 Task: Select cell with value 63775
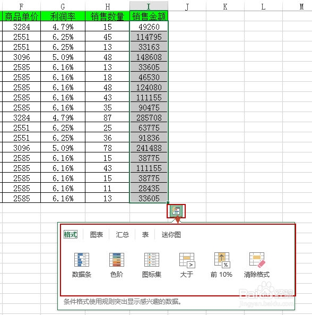click(149, 127)
